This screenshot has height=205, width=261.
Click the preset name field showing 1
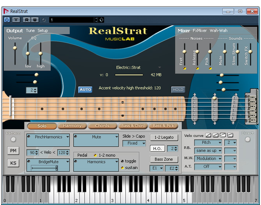pos(72,20)
